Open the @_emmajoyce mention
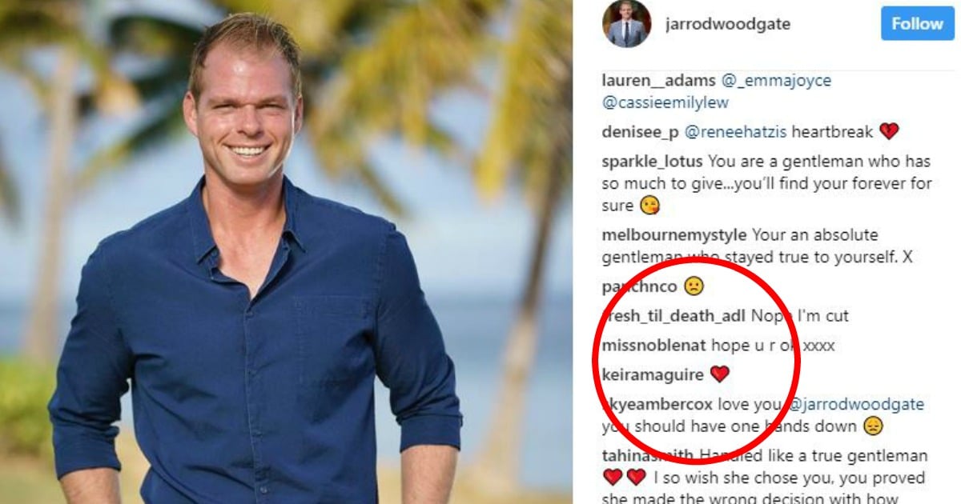Screen dimensions: 961x504 pyautogui.click(x=775, y=81)
